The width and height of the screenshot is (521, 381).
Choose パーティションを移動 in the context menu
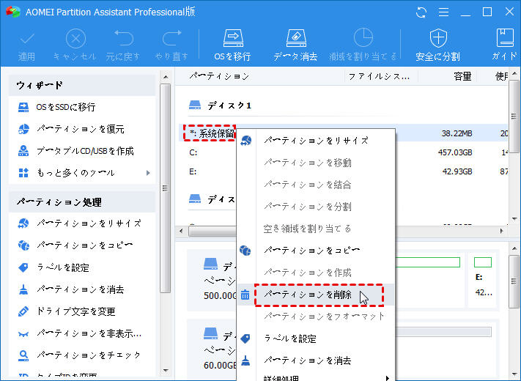[x=316, y=163]
